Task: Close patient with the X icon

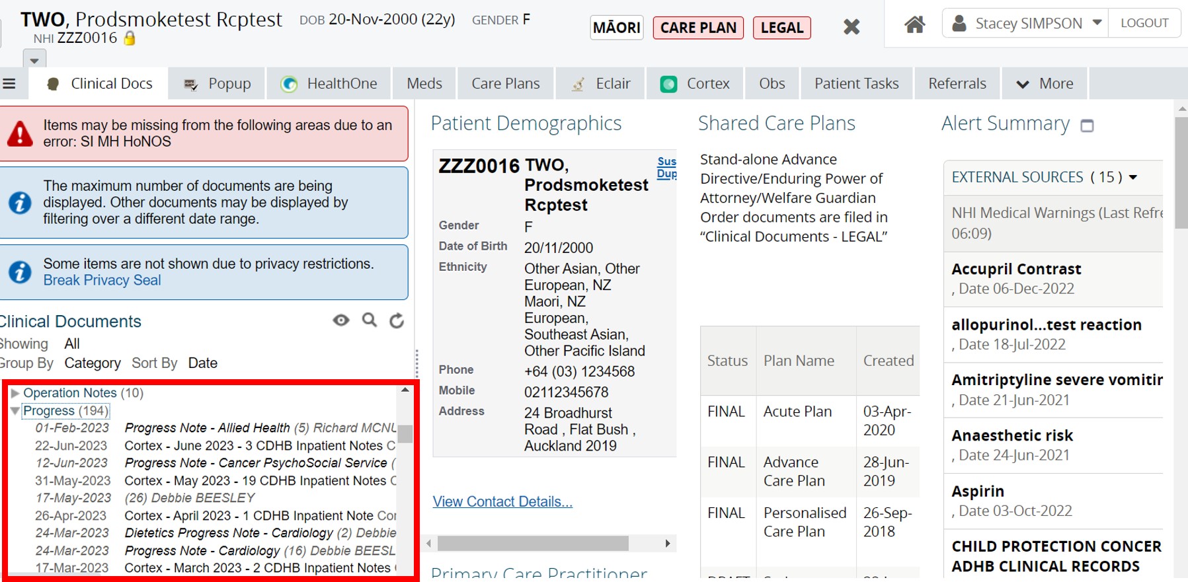Action: pos(851,27)
